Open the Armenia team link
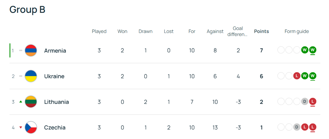The height and width of the screenshot is (139, 329). pos(55,51)
